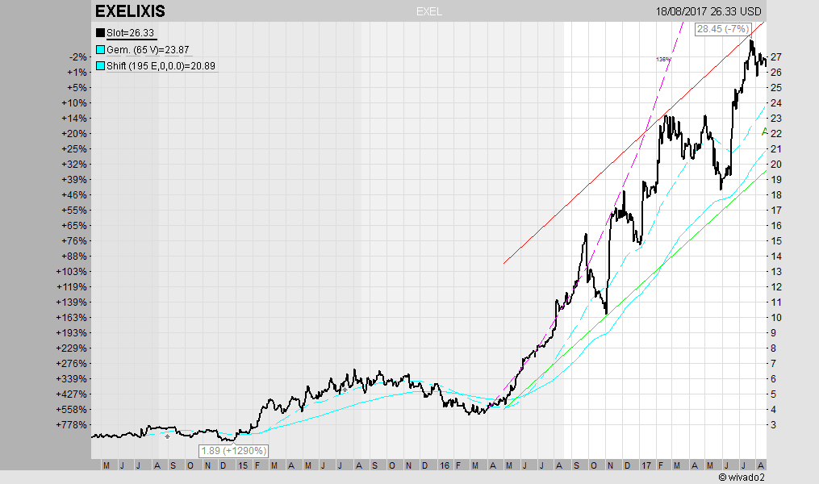Select the Shift (195 E,0,0.0)=20.89 legend label
The height and width of the screenshot is (484, 819).
coord(161,66)
